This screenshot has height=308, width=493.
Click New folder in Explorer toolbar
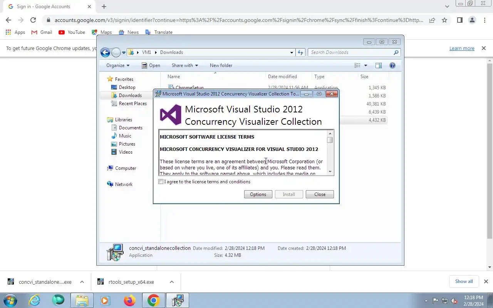(x=221, y=65)
